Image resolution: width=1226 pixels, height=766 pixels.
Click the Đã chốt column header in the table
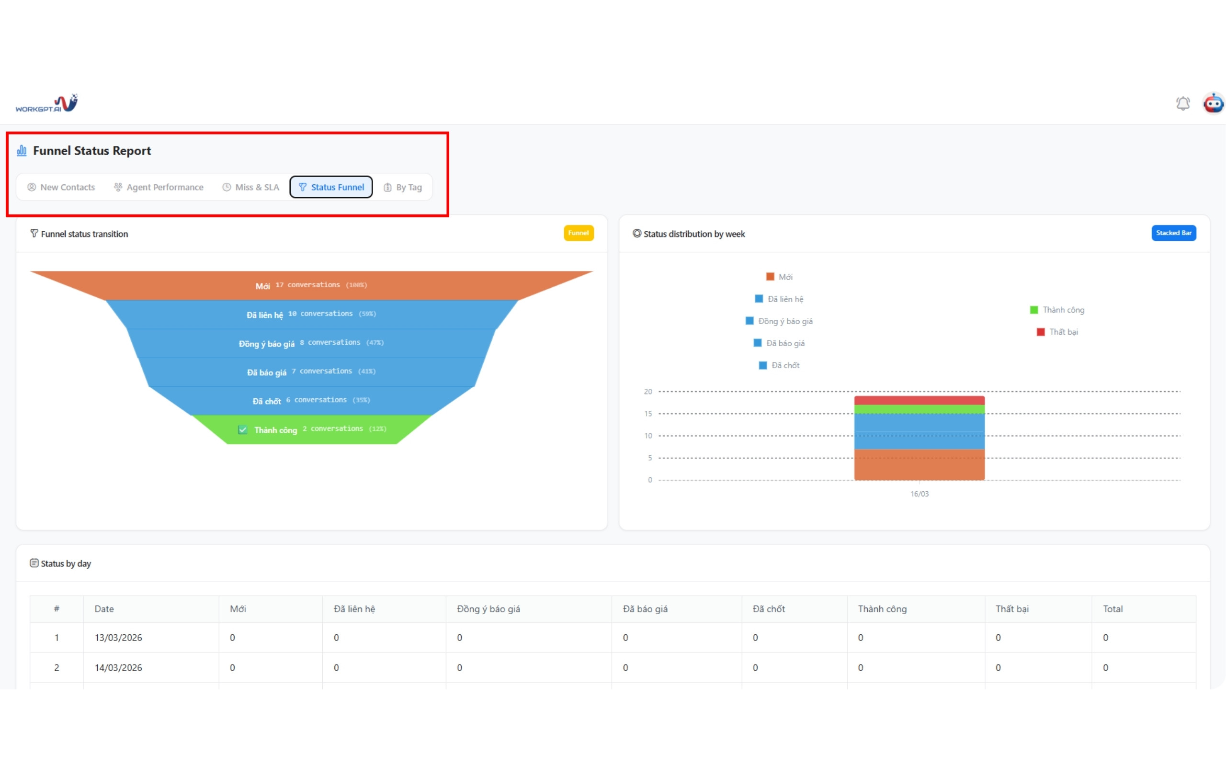(x=769, y=609)
